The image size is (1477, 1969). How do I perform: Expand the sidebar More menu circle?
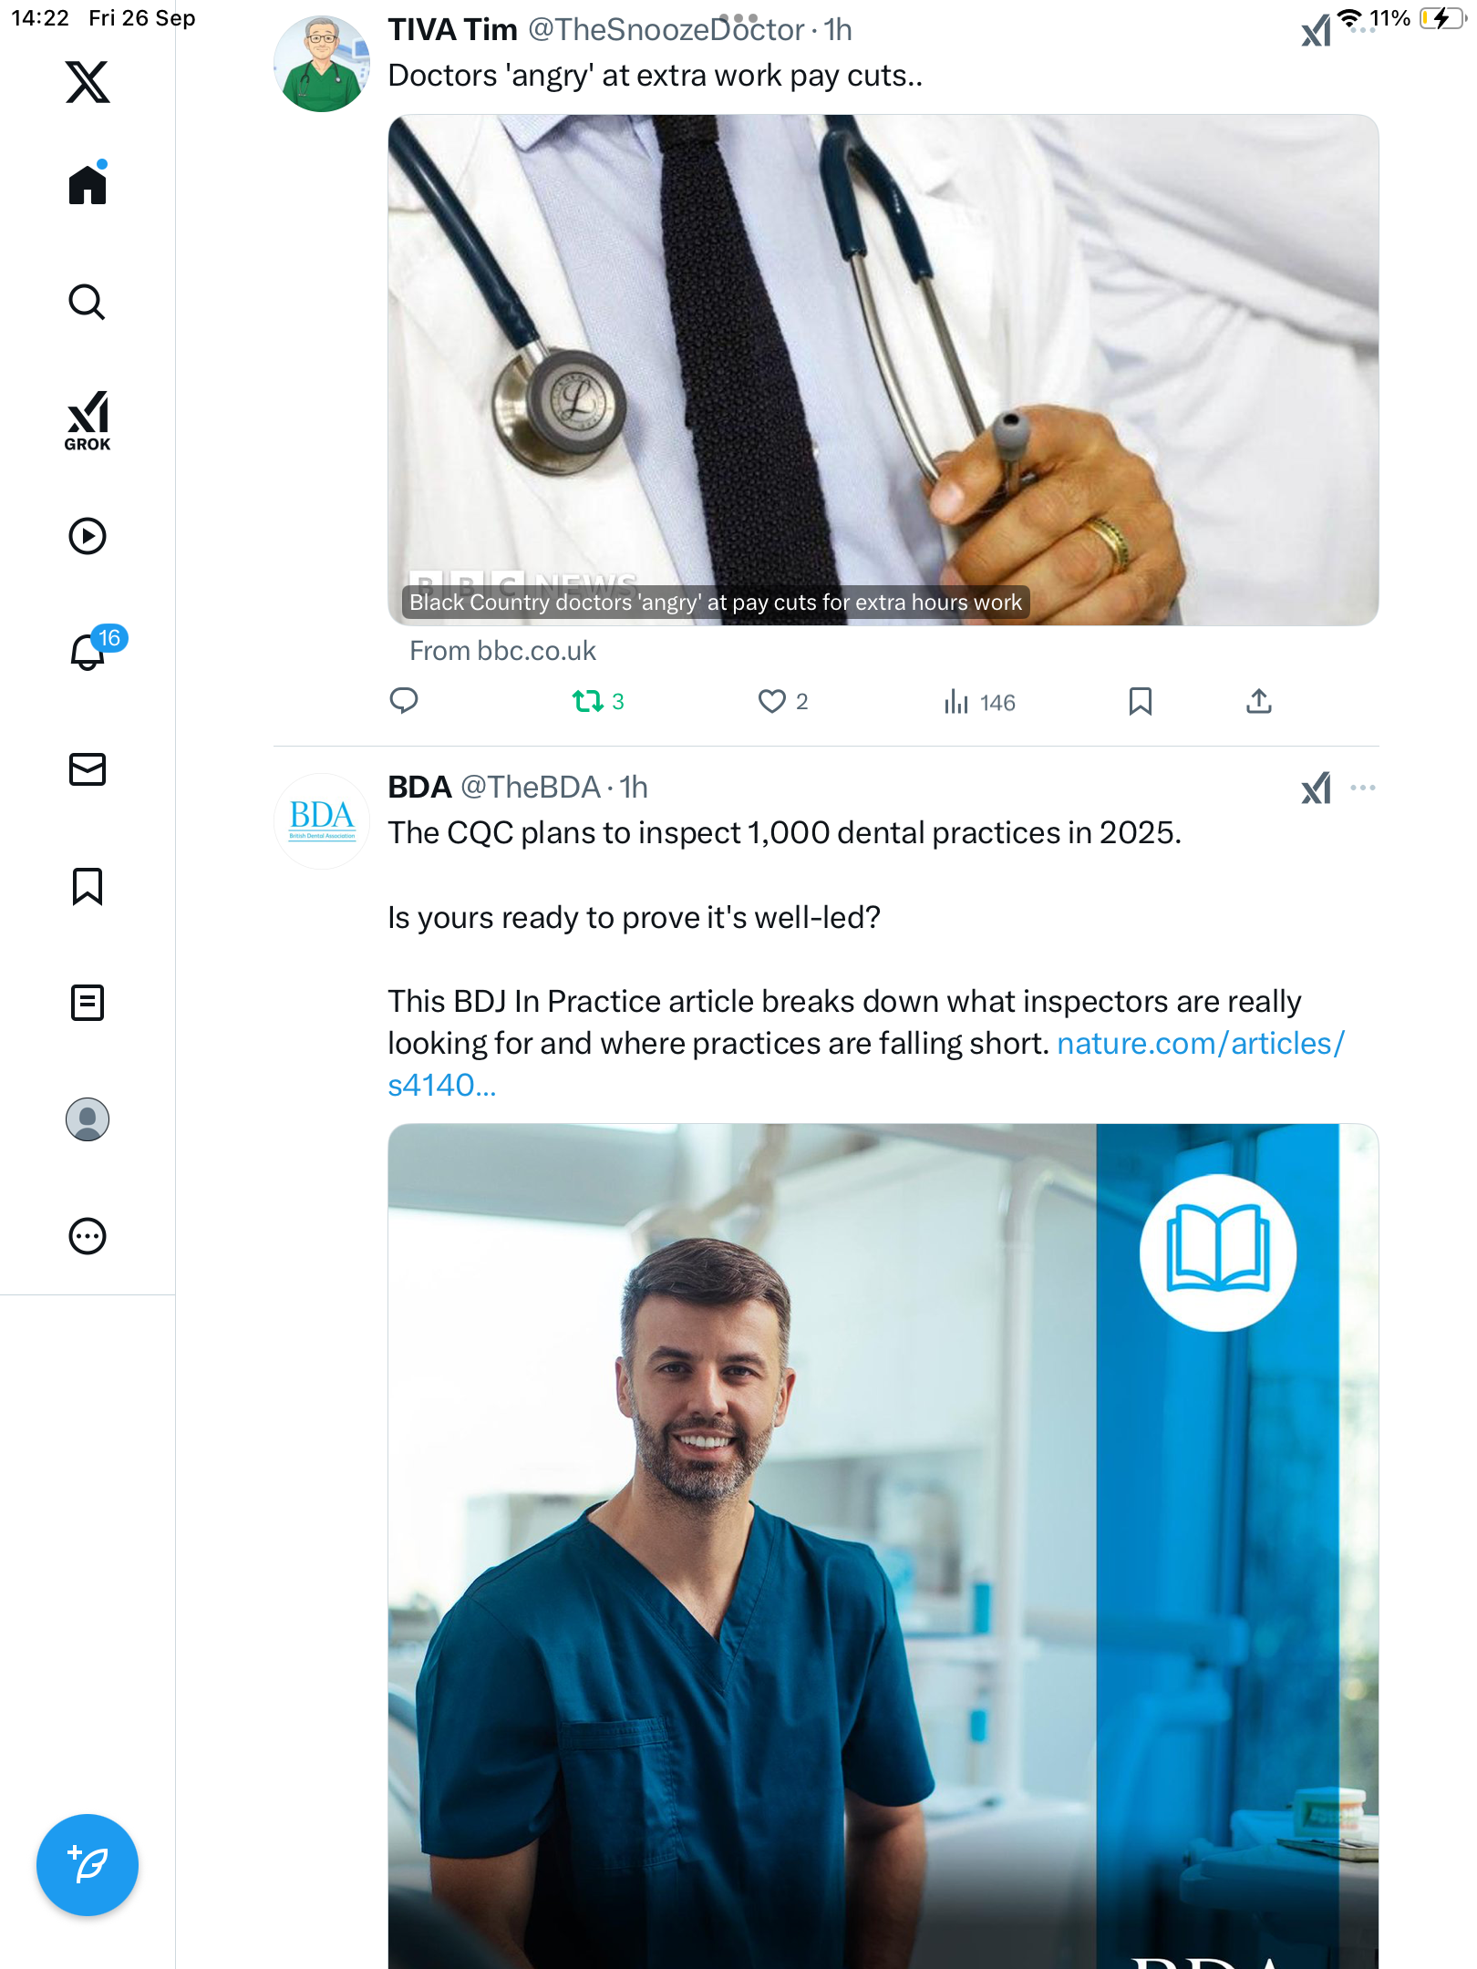pyautogui.click(x=88, y=1236)
